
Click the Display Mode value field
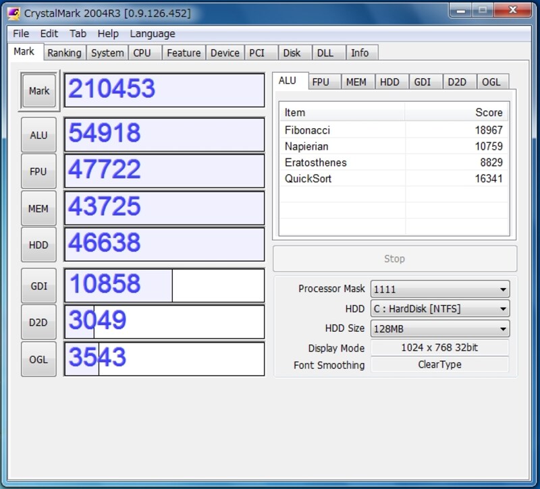pos(439,347)
